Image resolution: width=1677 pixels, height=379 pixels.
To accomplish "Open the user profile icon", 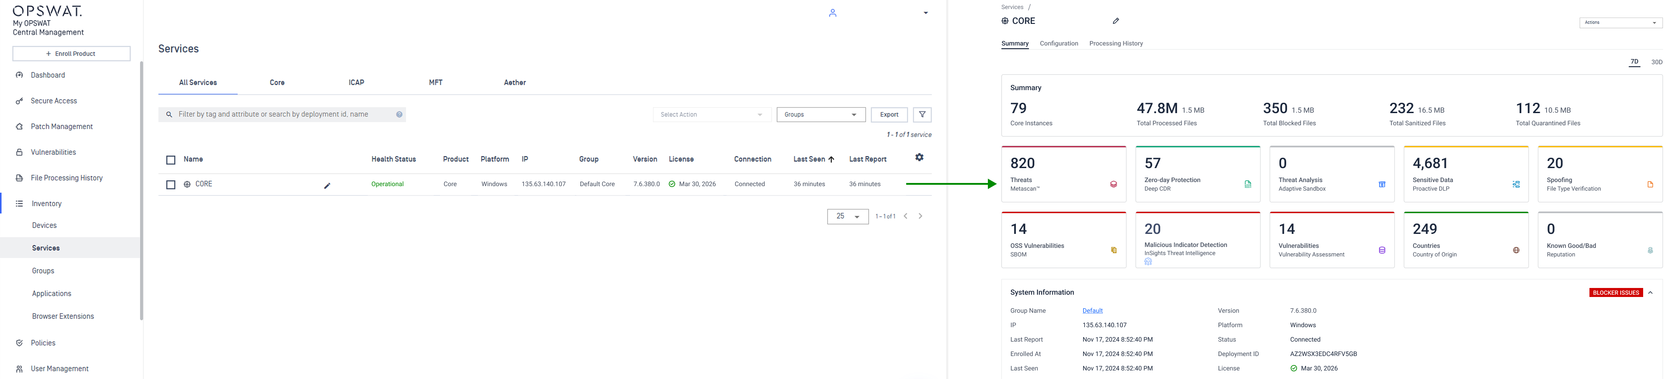I will click(x=832, y=13).
